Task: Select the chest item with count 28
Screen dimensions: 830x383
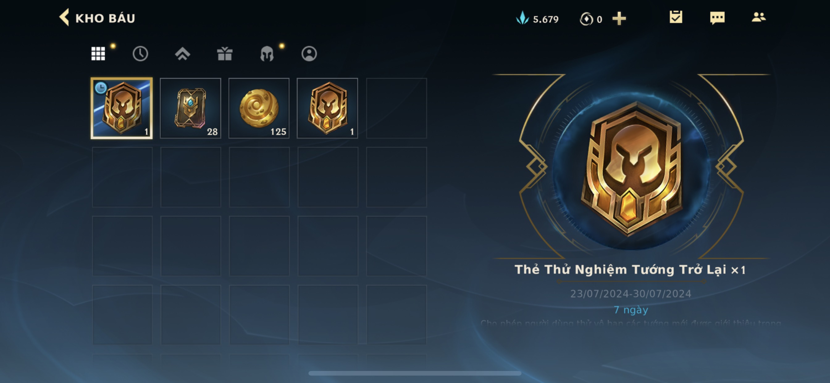Action: click(x=191, y=108)
